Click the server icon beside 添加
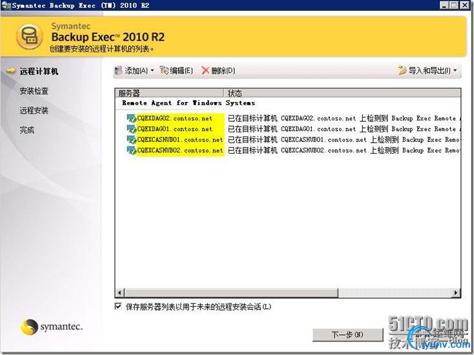Image resolution: width=474 pixels, height=355 pixels. [x=119, y=71]
